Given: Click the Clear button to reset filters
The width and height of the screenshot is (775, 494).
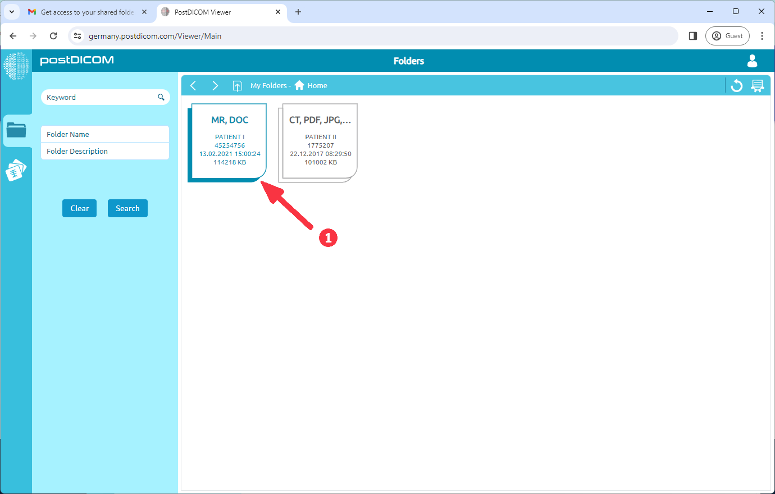Looking at the screenshot, I should click(79, 208).
